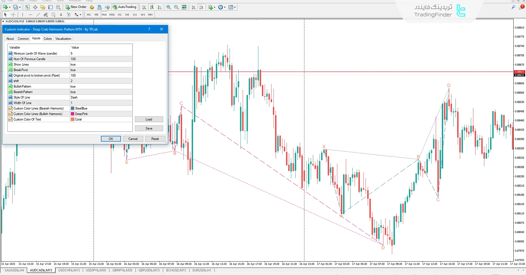The width and height of the screenshot is (526, 275).
Task: Select the Fibonacci retracement tool
Action: [53, 15]
